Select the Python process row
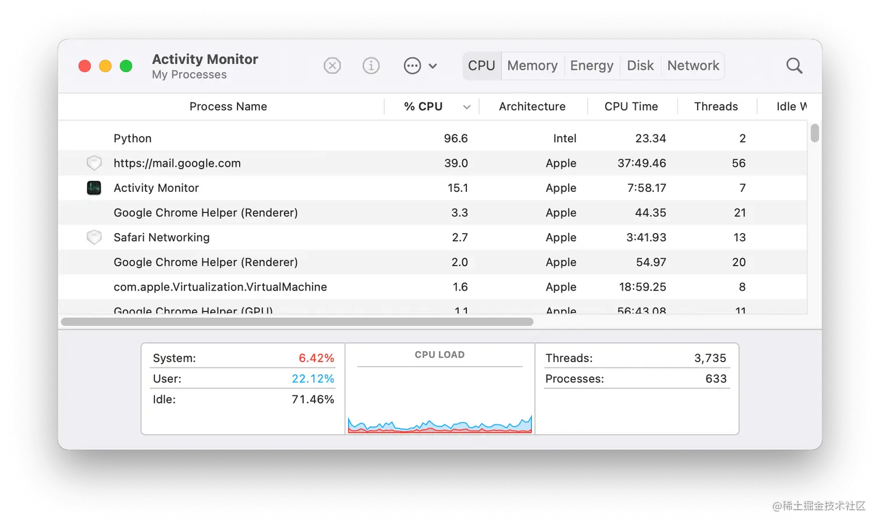Image resolution: width=880 pixels, height=526 pixels. coord(433,138)
